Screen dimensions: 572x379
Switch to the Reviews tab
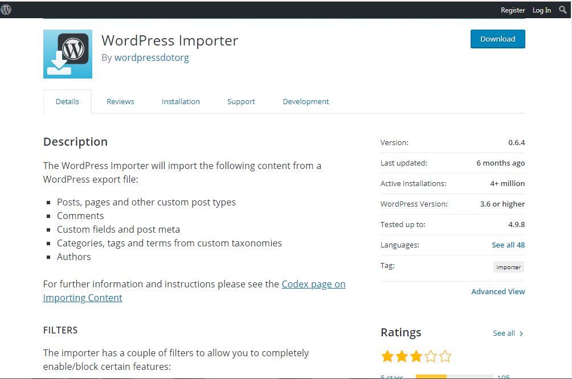(120, 102)
